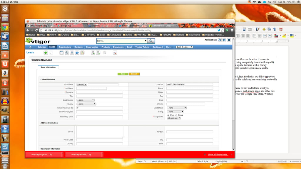
Task: Open the Industry dropdown
Action: [x=86, y=104]
